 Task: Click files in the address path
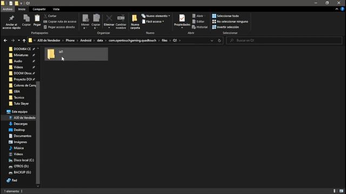(164, 40)
